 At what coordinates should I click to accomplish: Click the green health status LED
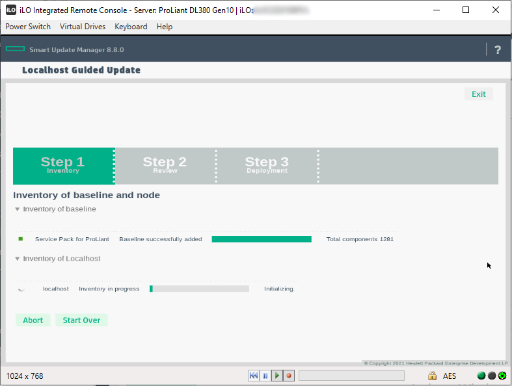pos(481,376)
